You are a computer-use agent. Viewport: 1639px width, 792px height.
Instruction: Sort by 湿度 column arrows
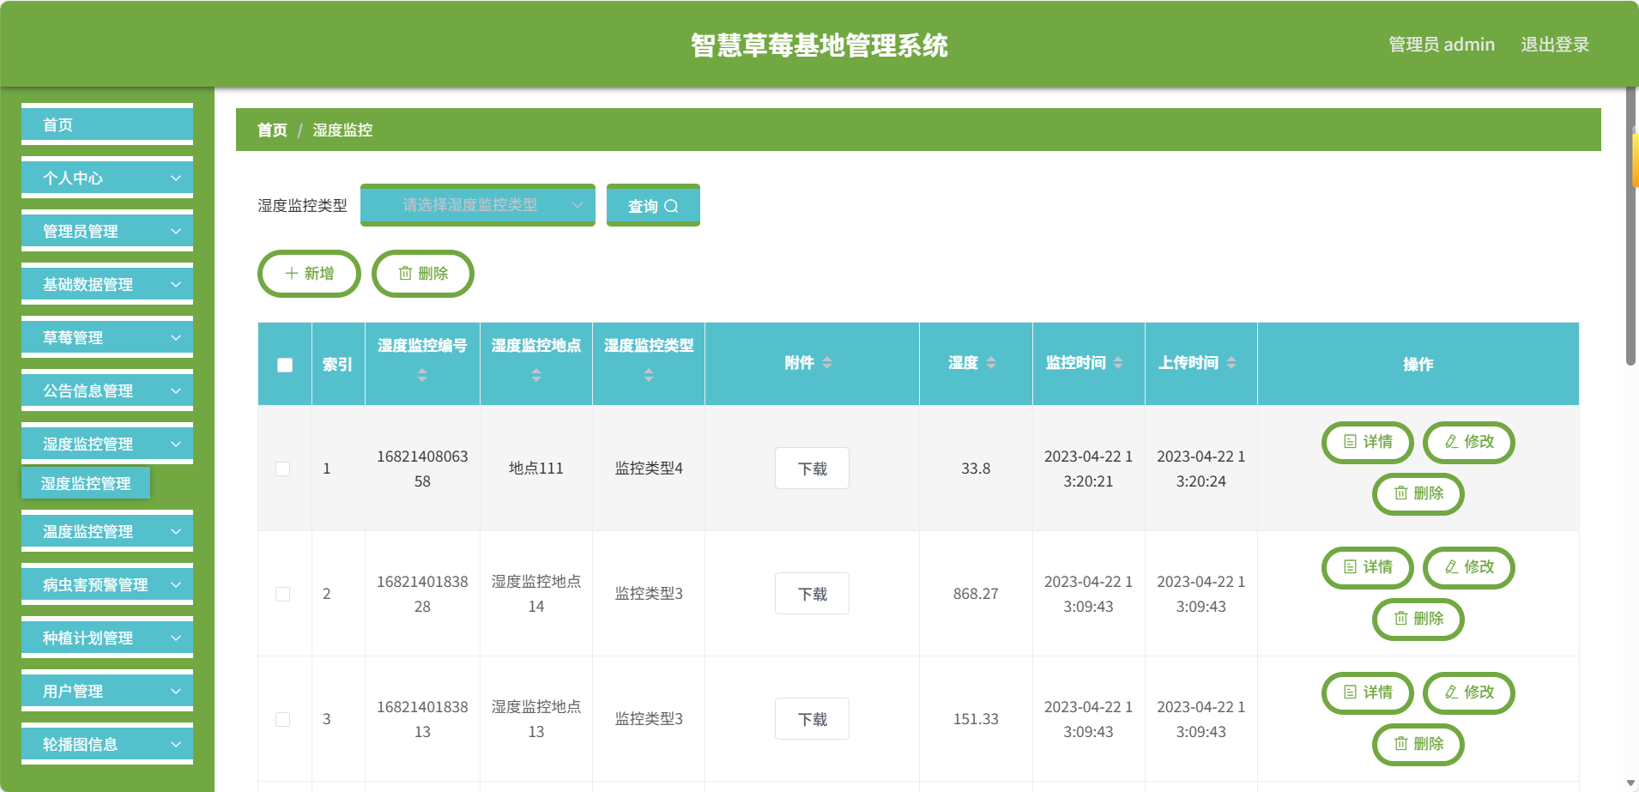click(991, 363)
